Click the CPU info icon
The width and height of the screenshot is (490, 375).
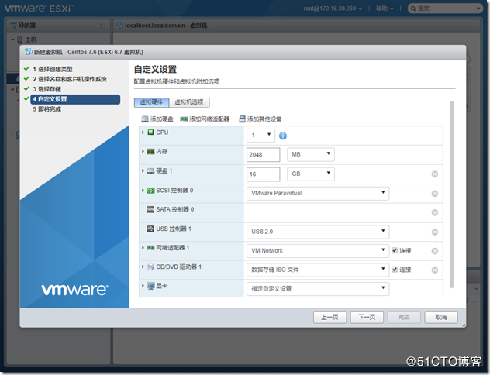(283, 136)
